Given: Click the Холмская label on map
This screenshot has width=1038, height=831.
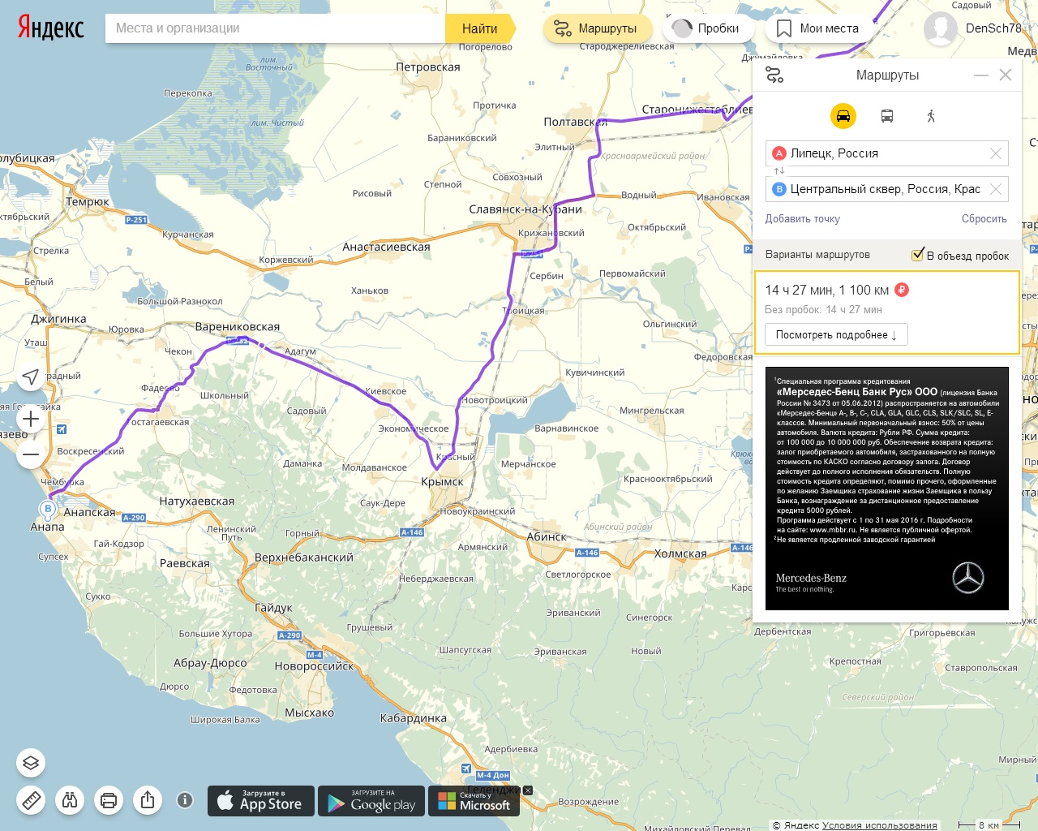Looking at the screenshot, I should coord(680,553).
